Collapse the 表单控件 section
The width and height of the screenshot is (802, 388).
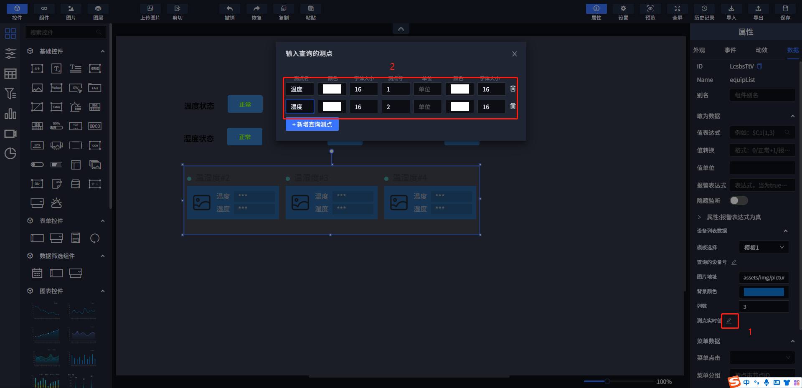tap(103, 221)
